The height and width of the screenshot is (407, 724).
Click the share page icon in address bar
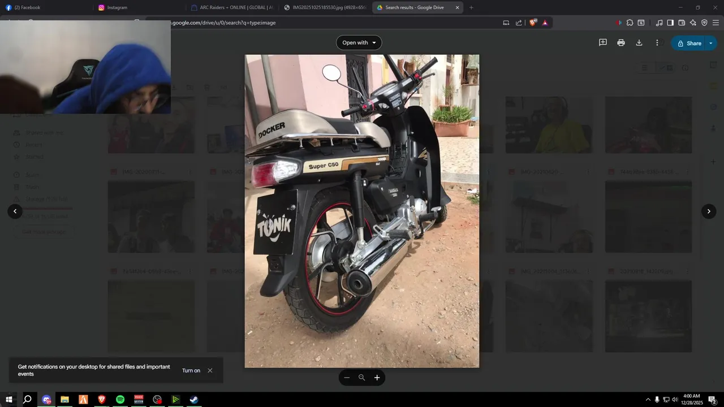click(519, 23)
